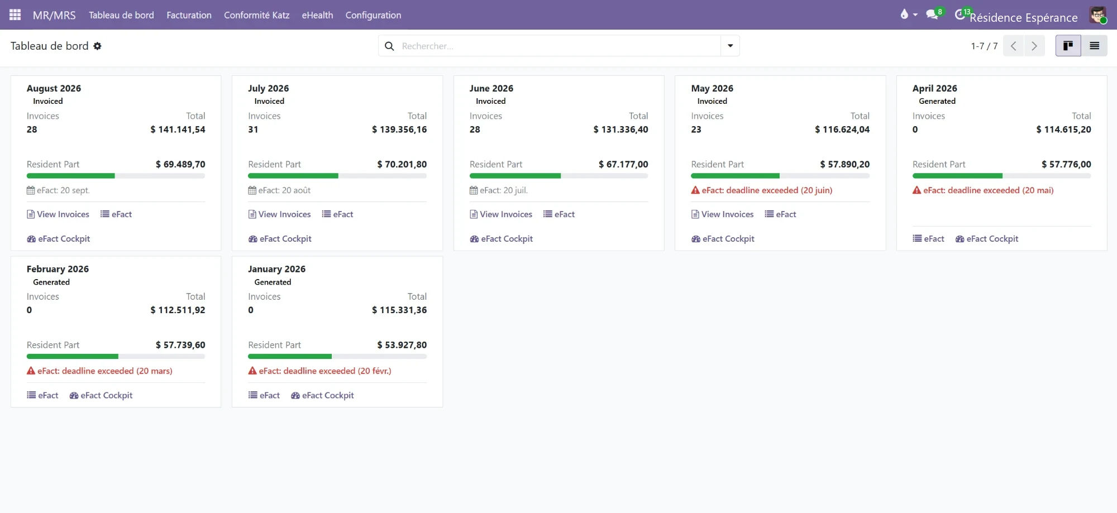Click the June 2026 resident part progress bar
This screenshot has height=513, width=1117.
(x=558, y=176)
